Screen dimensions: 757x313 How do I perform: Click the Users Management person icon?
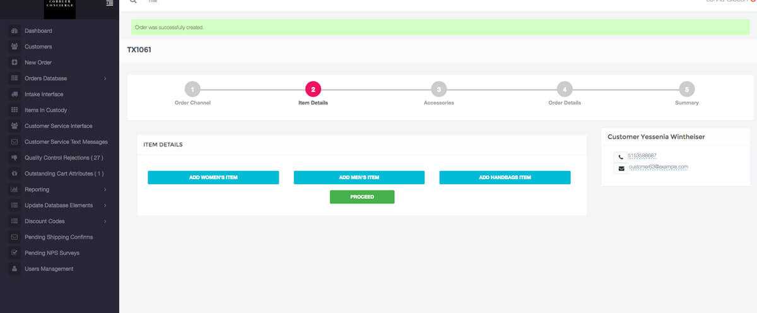[x=14, y=269]
